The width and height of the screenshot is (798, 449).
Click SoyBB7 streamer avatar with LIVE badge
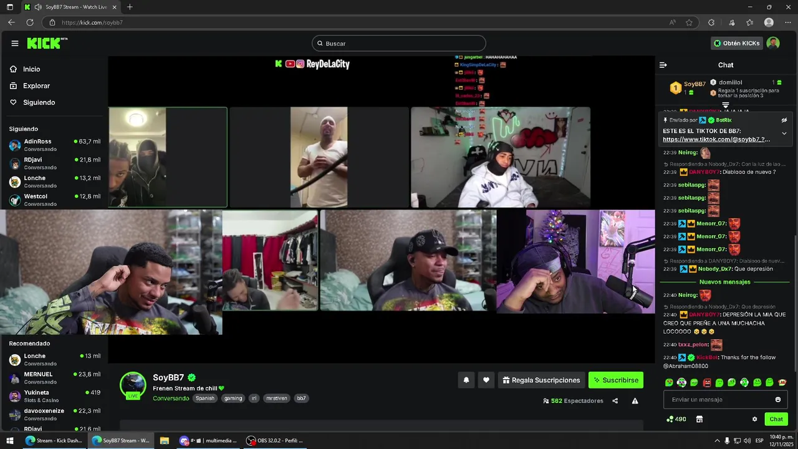coord(133,385)
